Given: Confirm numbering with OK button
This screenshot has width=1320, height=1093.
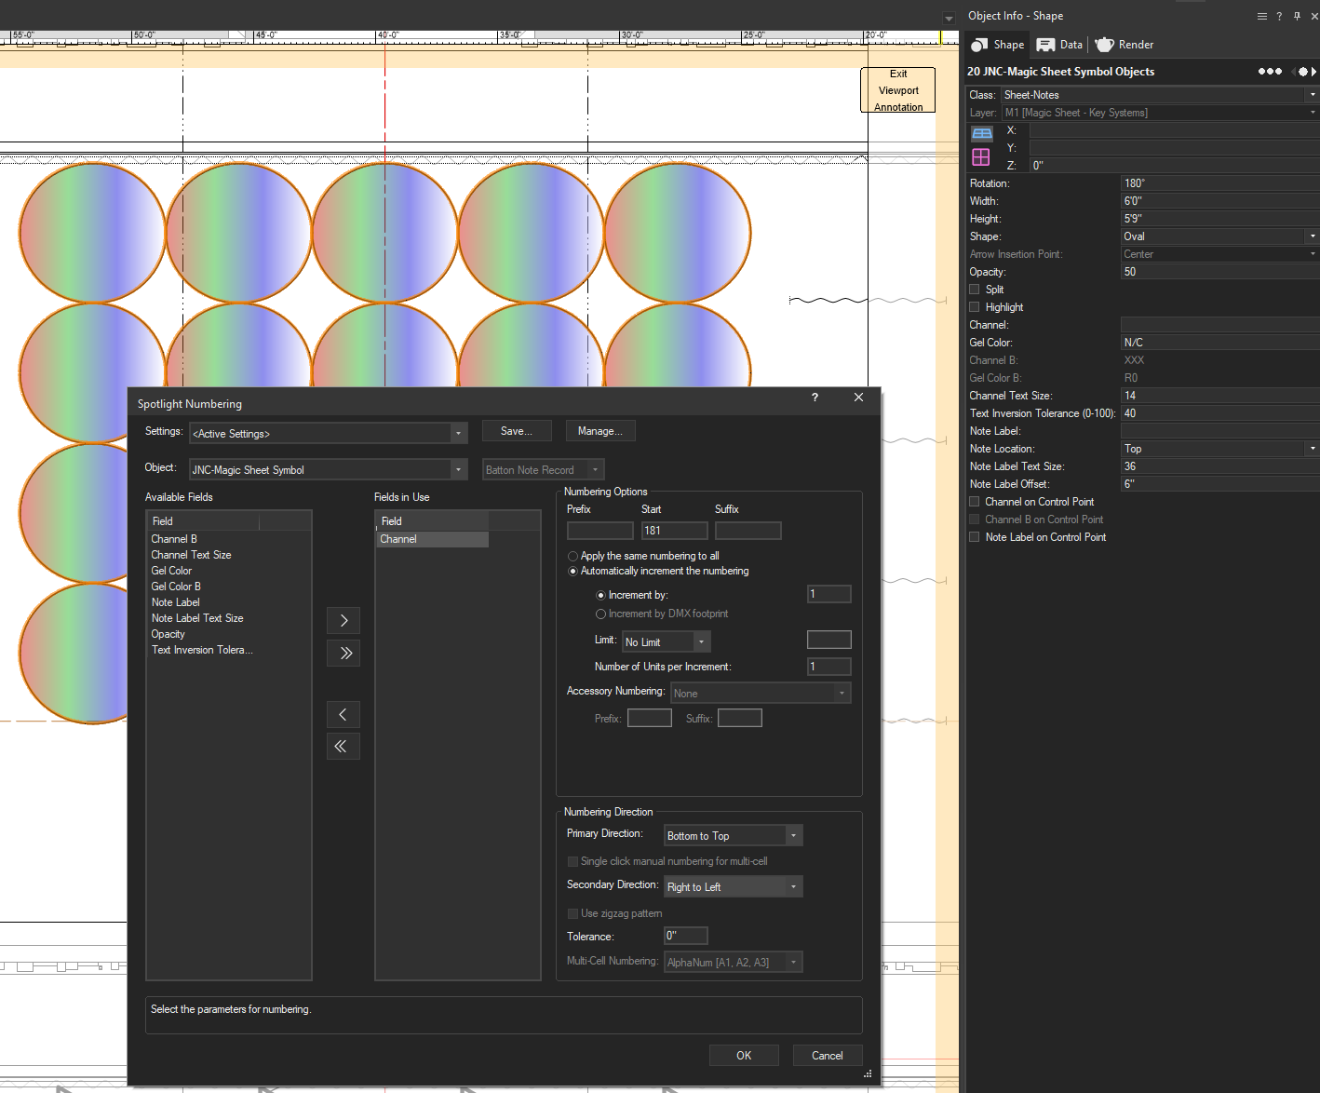Looking at the screenshot, I should click(744, 1055).
